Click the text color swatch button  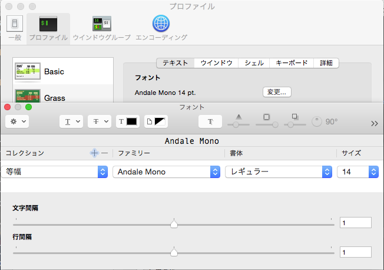click(x=128, y=121)
